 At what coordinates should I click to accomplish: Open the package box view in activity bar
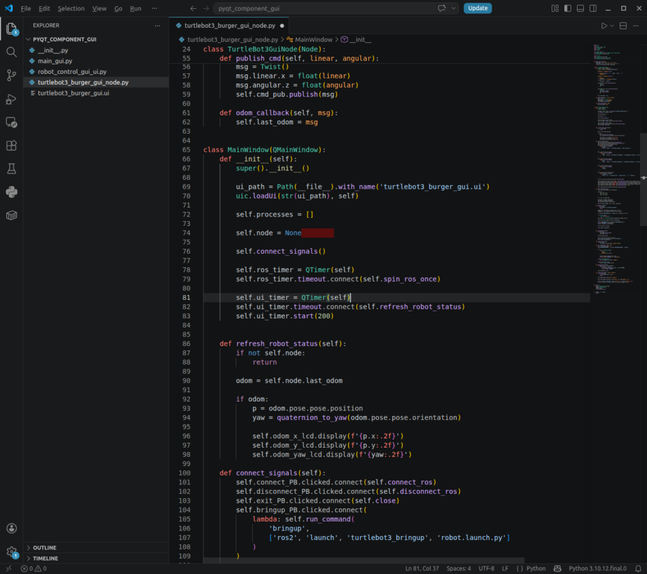tap(11, 215)
